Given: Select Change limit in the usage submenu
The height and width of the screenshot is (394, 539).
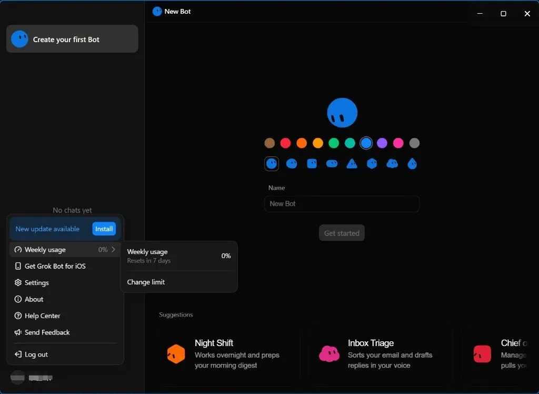Looking at the screenshot, I should click(x=179, y=282).
